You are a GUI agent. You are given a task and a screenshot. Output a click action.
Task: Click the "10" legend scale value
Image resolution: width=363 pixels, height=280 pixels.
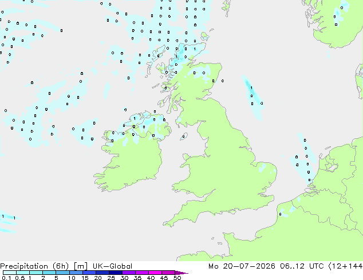pos(72,278)
